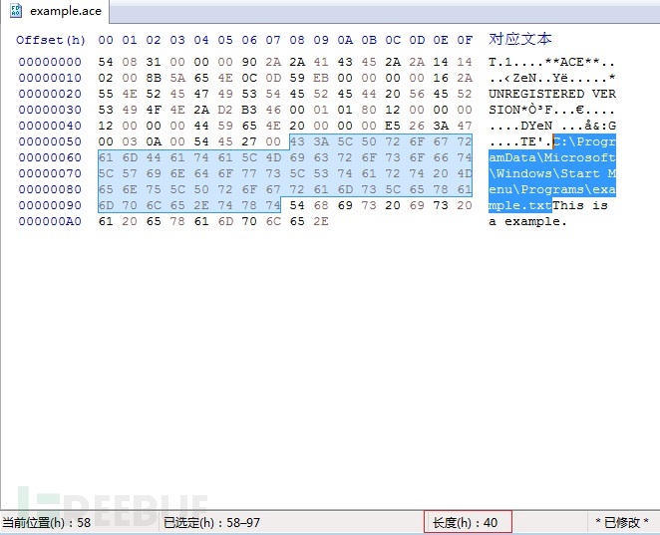
Task: Click the text "T.1....**ACE**.." in first row
Action: click(x=551, y=62)
